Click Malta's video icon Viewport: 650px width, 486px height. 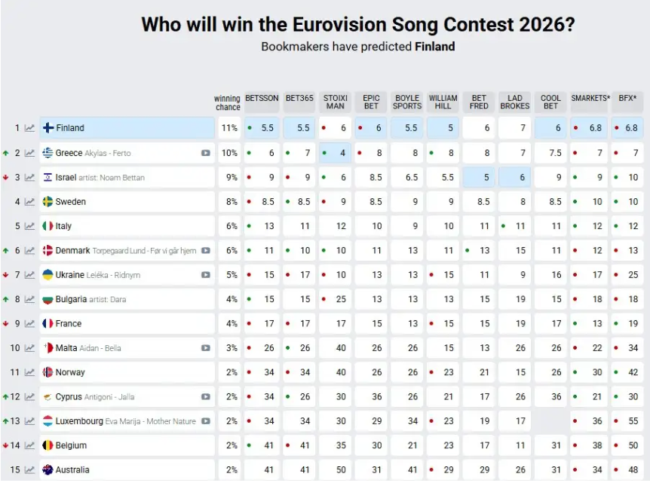(x=206, y=348)
